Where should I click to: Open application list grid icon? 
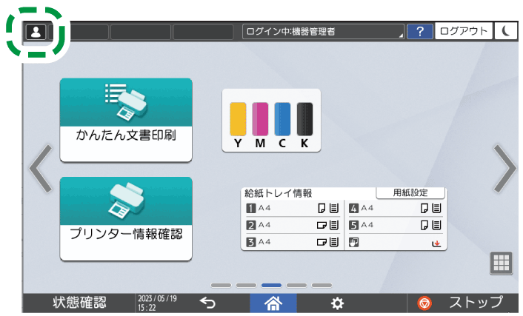[x=501, y=263]
